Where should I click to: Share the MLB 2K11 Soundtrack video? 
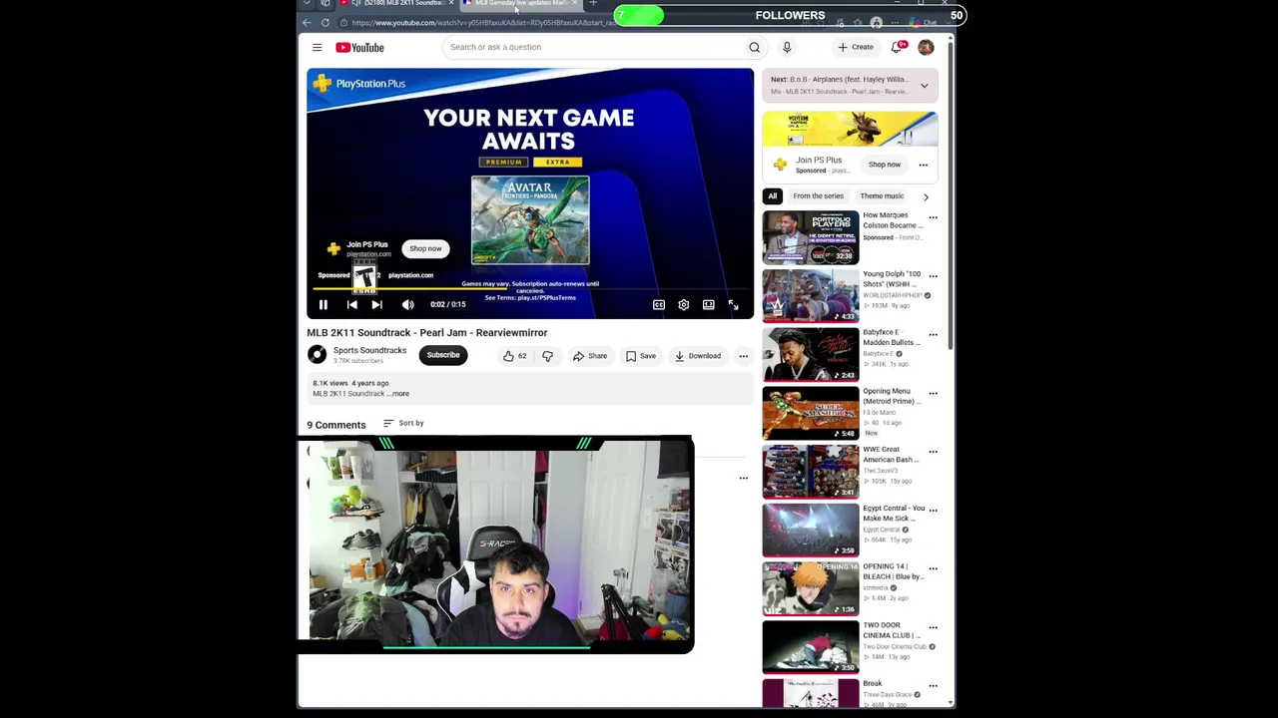[x=589, y=356]
